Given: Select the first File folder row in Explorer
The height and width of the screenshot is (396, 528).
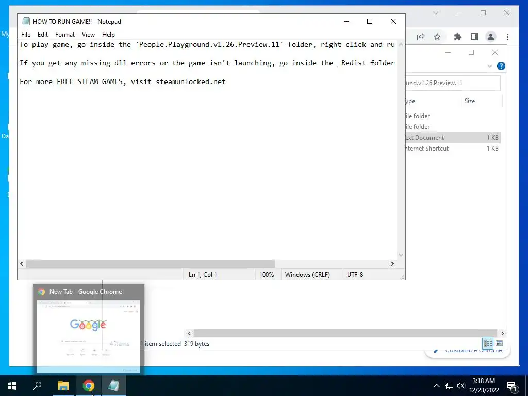Looking at the screenshot, I should click(453, 116).
